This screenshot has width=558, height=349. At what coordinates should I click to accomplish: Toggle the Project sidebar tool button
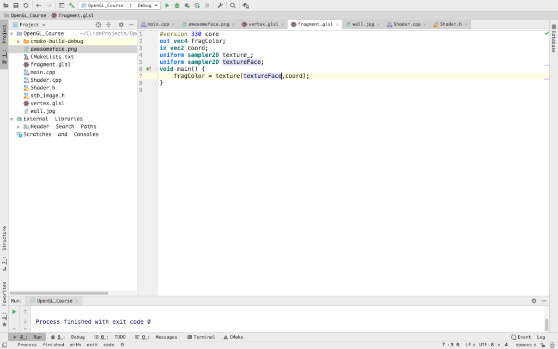[4, 44]
